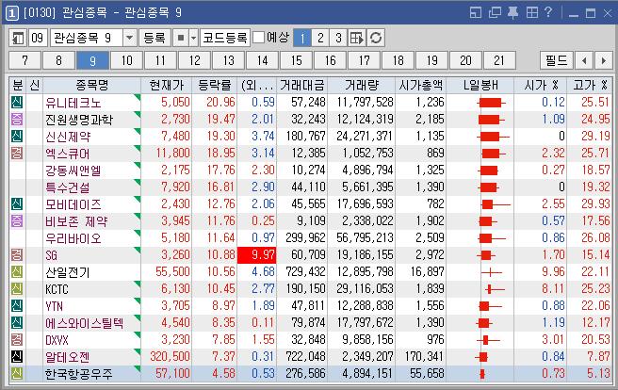Open the 관심종목 9 group dropdown arrow
Image resolution: width=618 pixels, height=390 pixels.
point(129,39)
